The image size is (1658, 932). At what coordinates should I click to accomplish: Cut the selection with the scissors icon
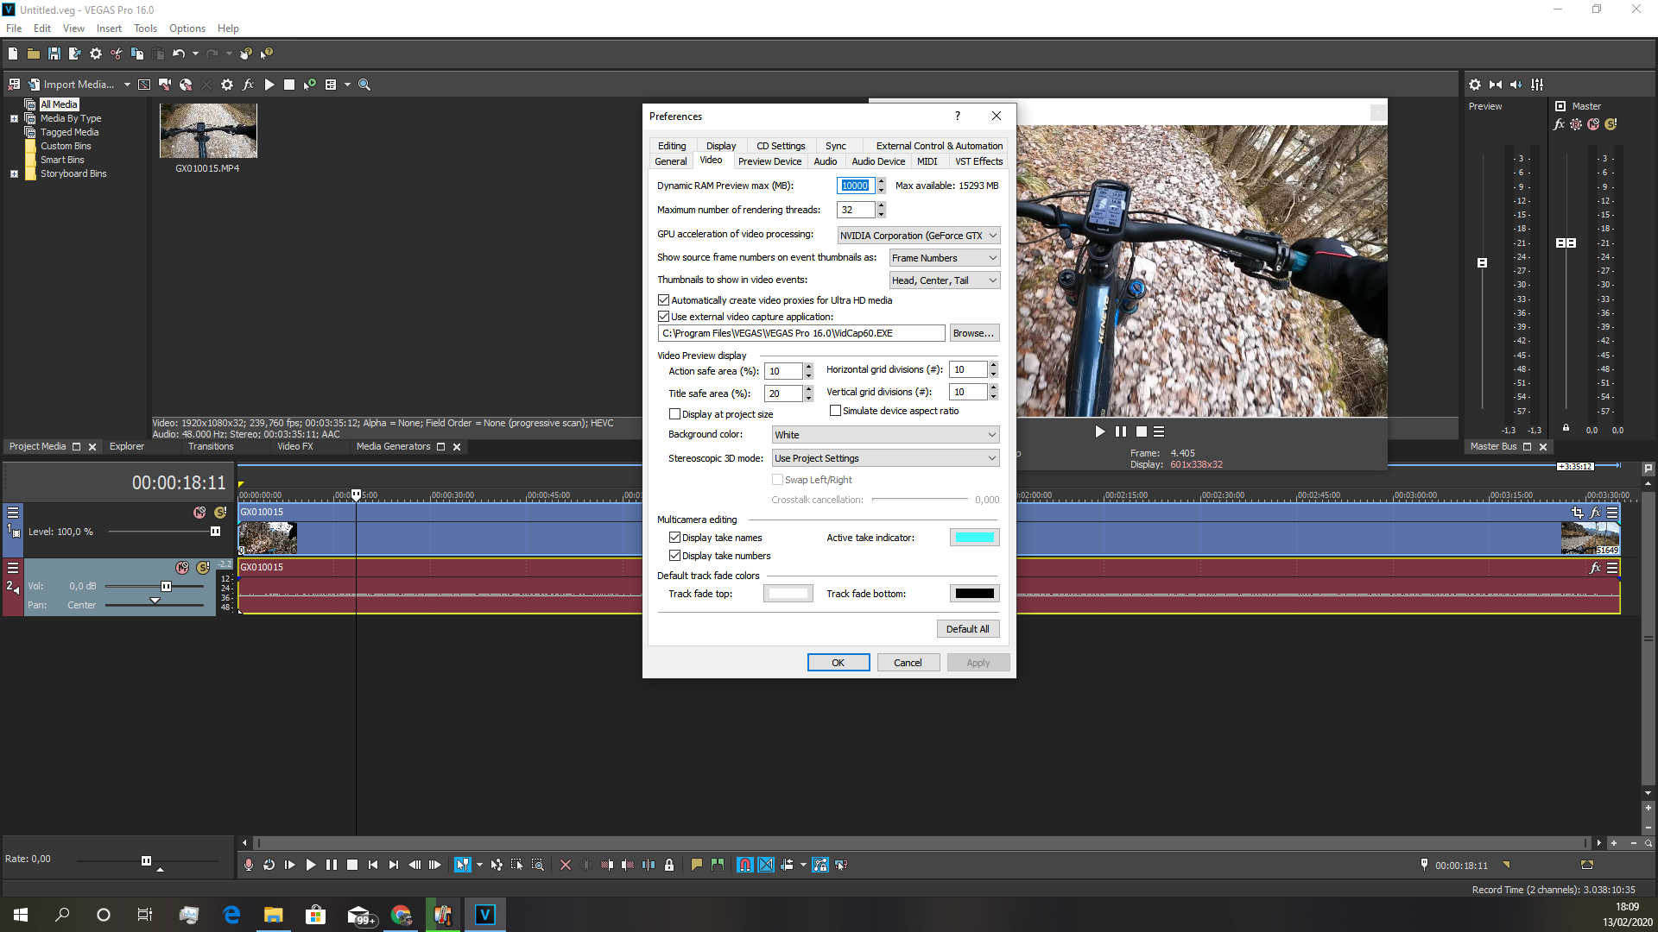117,54
